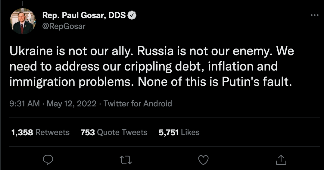Retweet using the circular arrows icon
The width and height of the screenshot is (324, 170).
pos(126,160)
